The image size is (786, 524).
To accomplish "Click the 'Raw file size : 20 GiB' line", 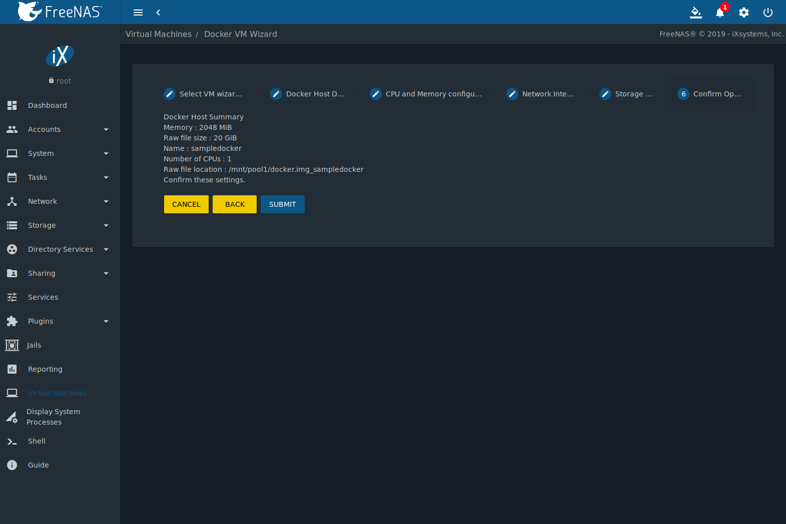I will click(x=200, y=138).
